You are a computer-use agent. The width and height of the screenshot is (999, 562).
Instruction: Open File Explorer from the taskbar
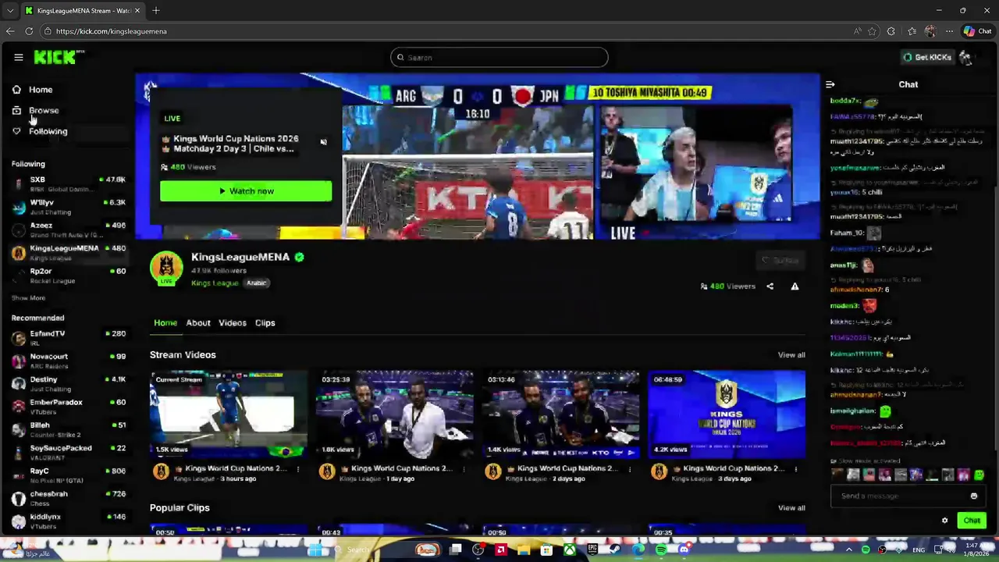pyautogui.click(x=524, y=550)
